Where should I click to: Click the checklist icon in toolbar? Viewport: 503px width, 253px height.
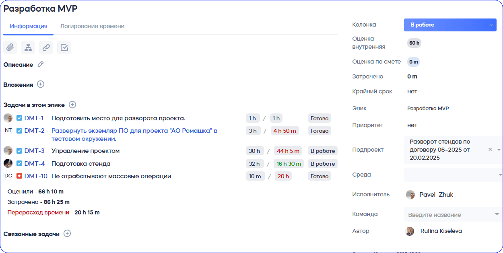64,47
